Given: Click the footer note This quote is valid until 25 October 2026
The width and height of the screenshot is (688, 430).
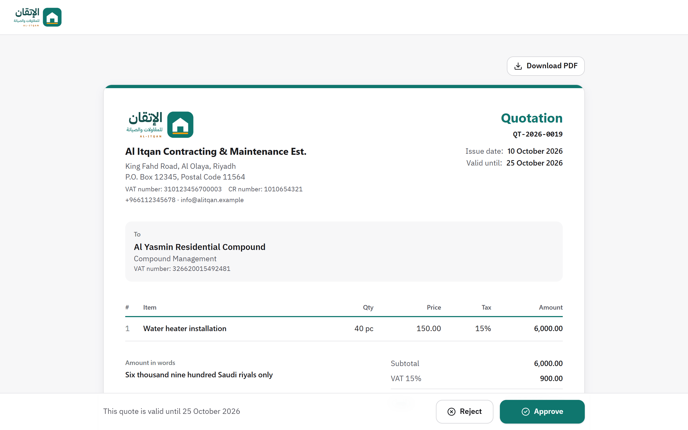Looking at the screenshot, I should (172, 411).
